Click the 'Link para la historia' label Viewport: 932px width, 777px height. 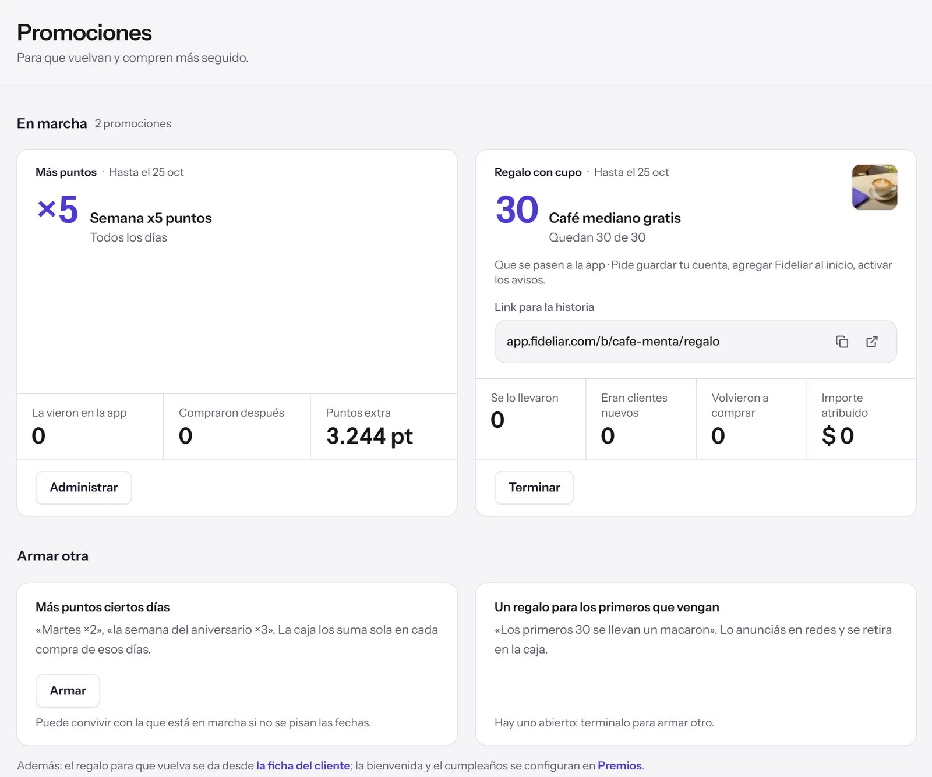coord(544,307)
